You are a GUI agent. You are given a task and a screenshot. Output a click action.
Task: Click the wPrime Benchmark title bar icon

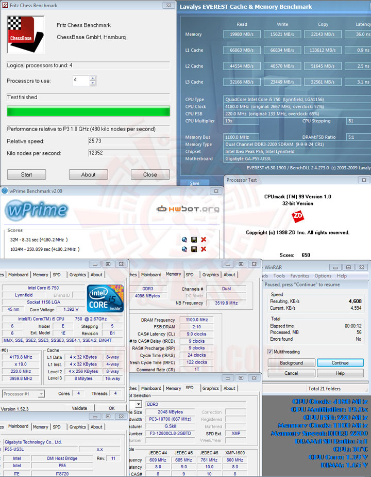[5, 190]
